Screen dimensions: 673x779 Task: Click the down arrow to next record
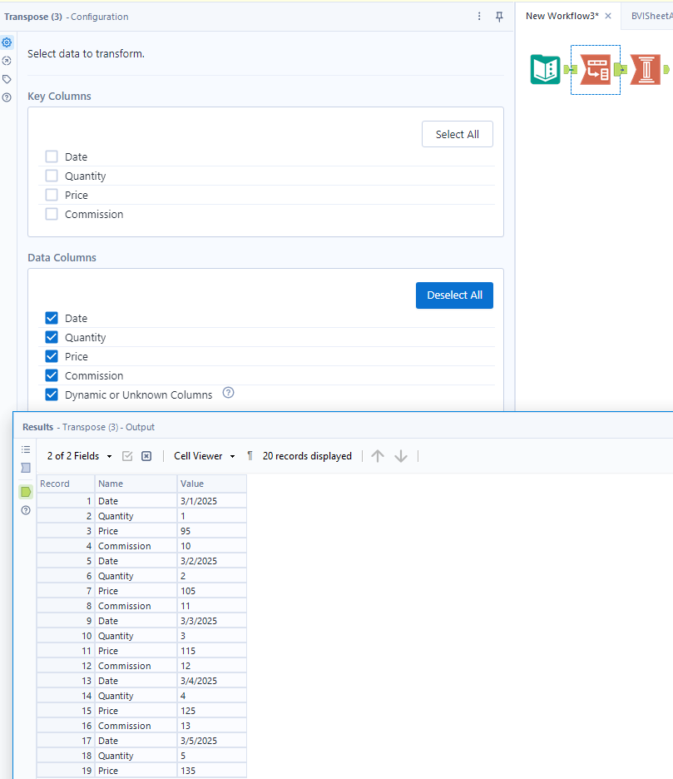click(x=401, y=456)
